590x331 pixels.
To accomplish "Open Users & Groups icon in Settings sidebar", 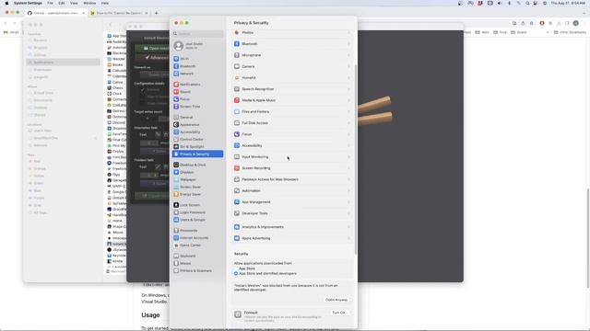I will pyautogui.click(x=176, y=220).
